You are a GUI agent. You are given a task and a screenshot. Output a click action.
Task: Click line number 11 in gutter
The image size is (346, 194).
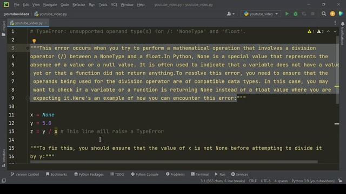coord(11,115)
